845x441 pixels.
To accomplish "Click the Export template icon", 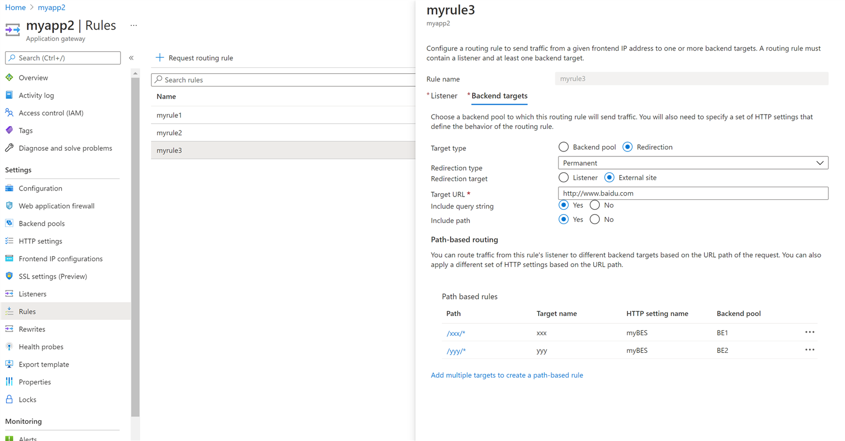I will [9, 364].
